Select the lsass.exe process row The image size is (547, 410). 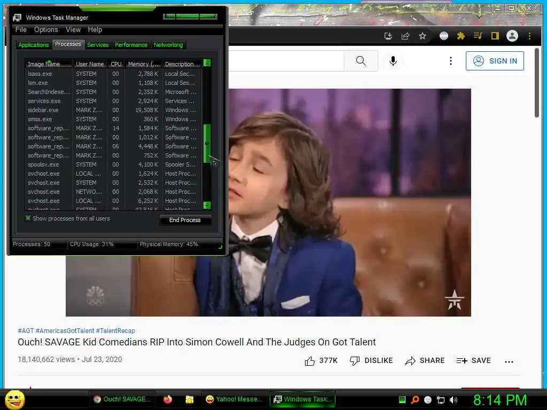113,74
